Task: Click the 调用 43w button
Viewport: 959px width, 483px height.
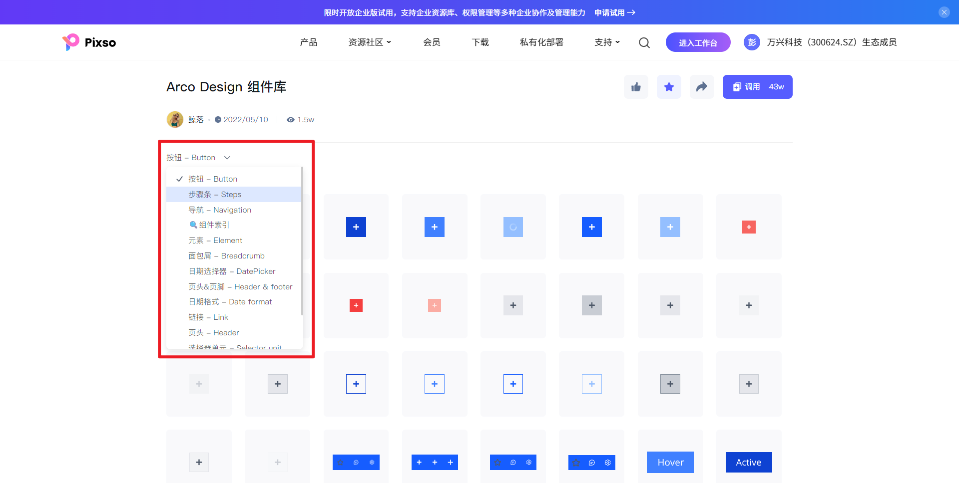Action: click(x=757, y=87)
